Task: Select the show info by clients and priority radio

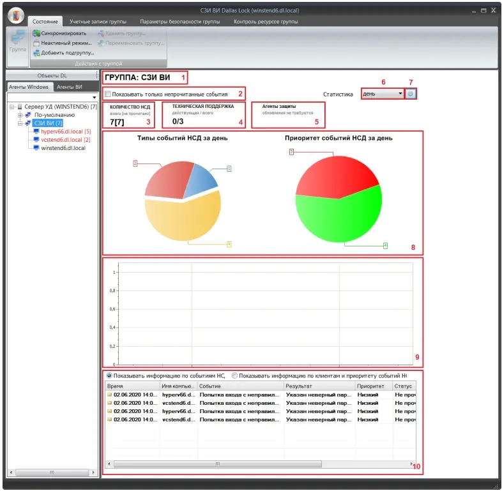Action: pyautogui.click(x=234, y=375)
